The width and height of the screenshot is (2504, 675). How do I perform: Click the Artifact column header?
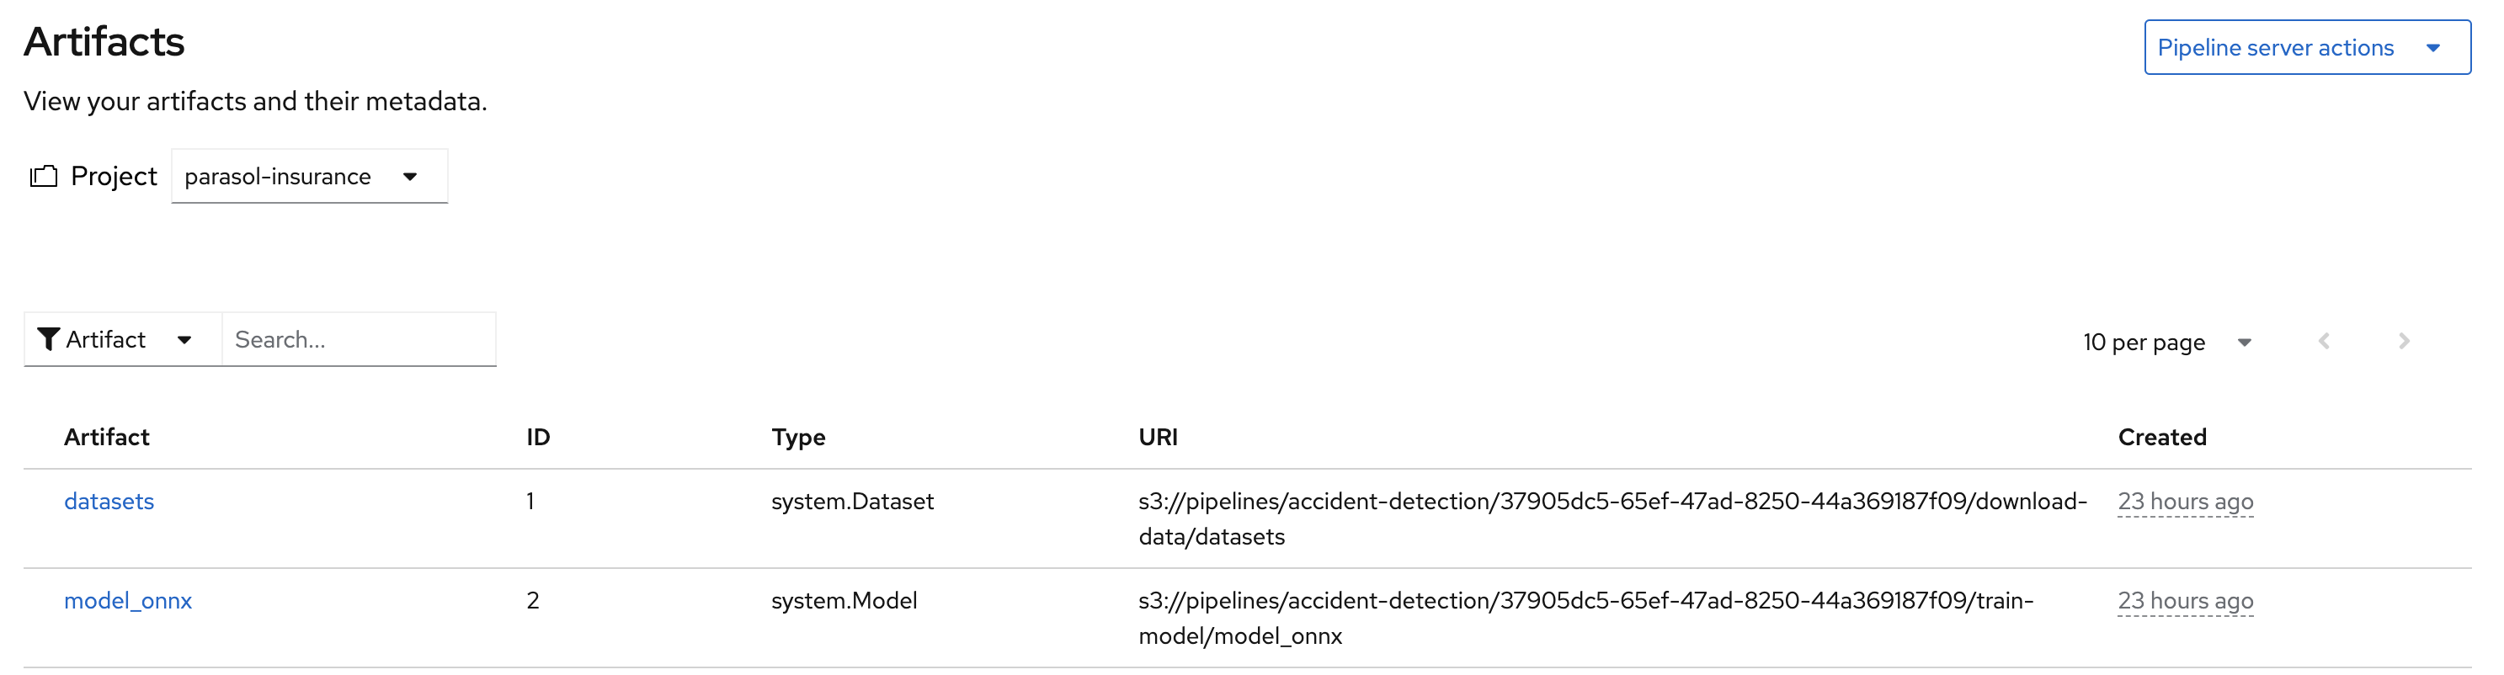(107, 437)
